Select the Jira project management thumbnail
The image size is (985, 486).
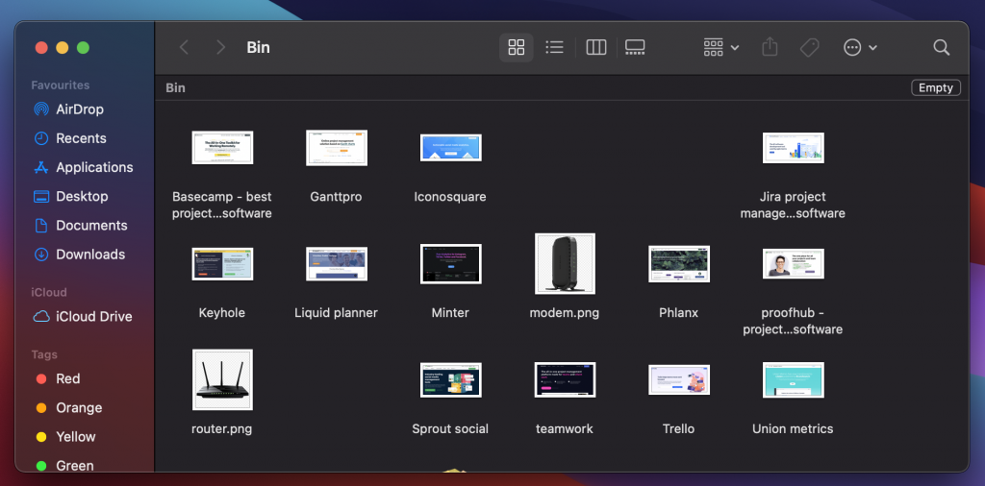793,147
